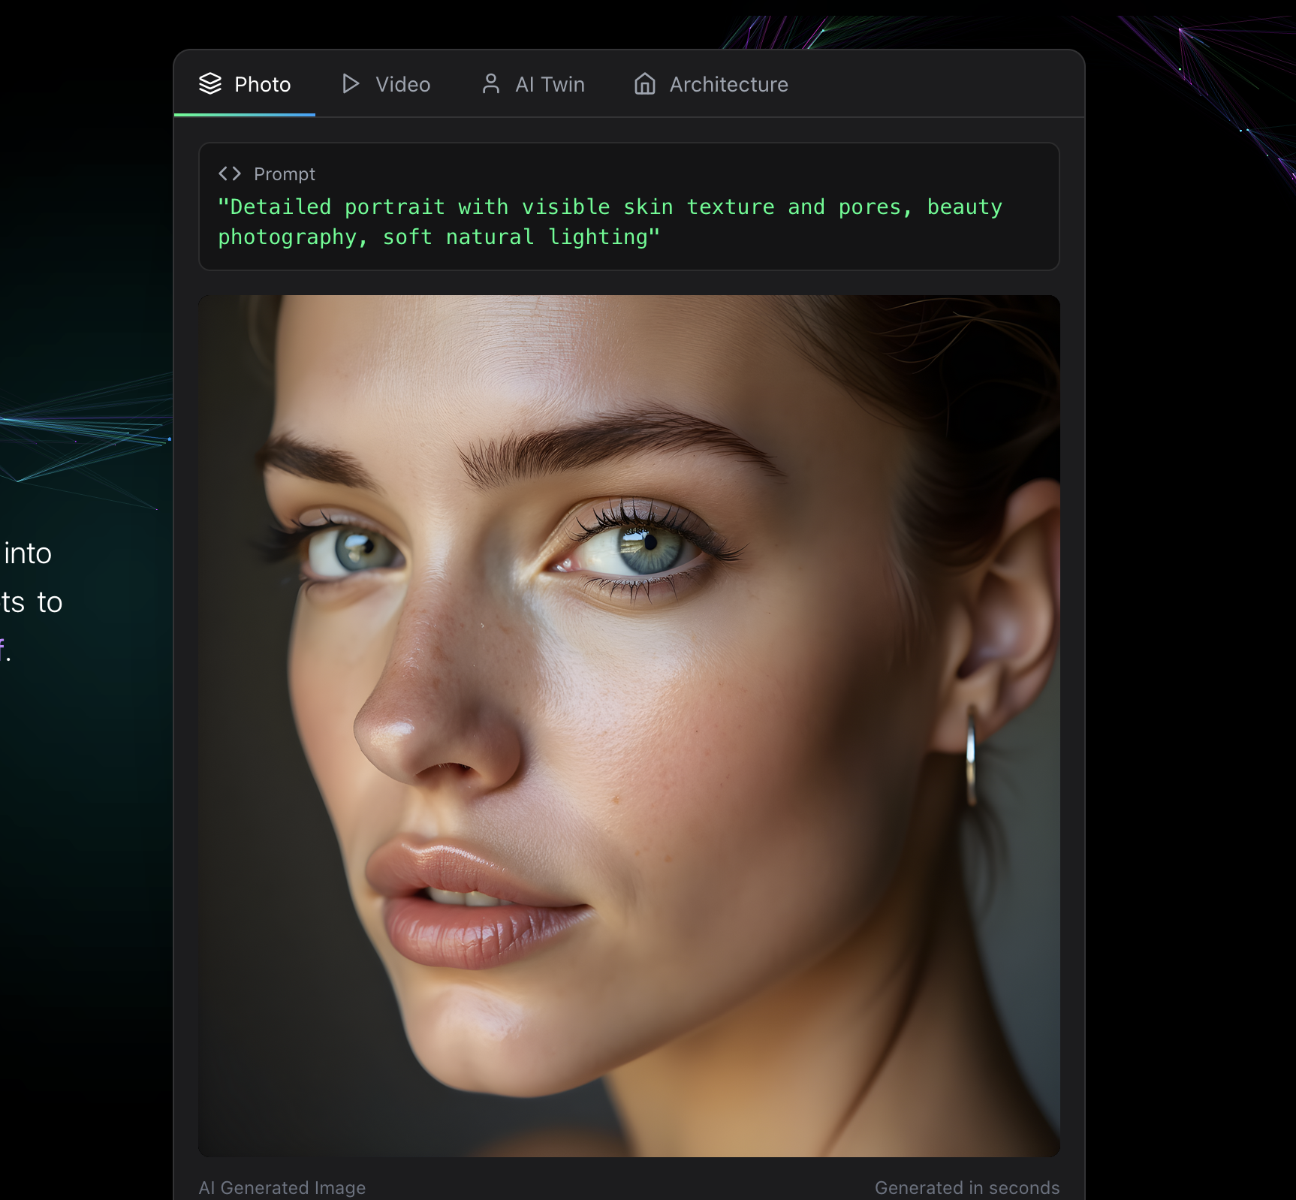This screenshot has width=1296, height=1200.
Task: Click the green prompt text block
Action: click(x=610, y=222)
